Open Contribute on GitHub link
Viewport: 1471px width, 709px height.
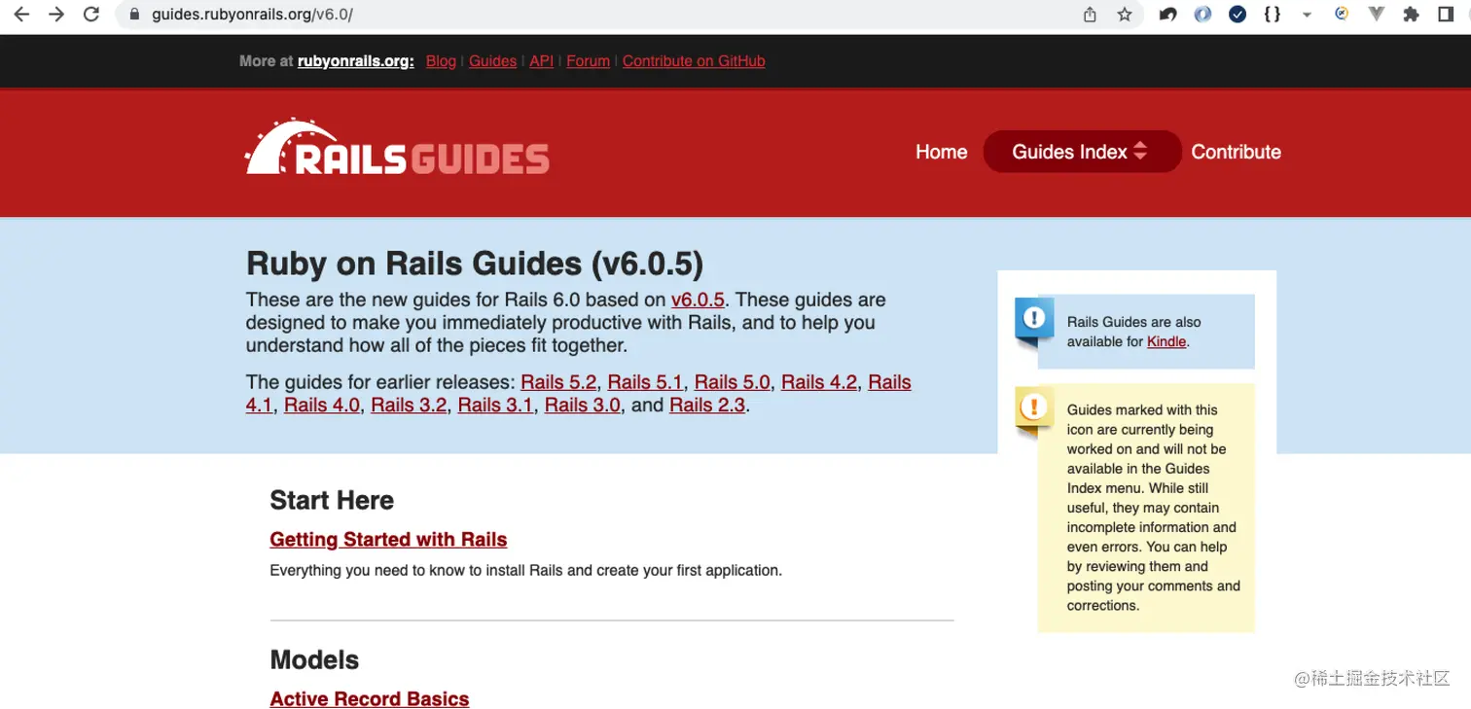click(x=694, y=60)
